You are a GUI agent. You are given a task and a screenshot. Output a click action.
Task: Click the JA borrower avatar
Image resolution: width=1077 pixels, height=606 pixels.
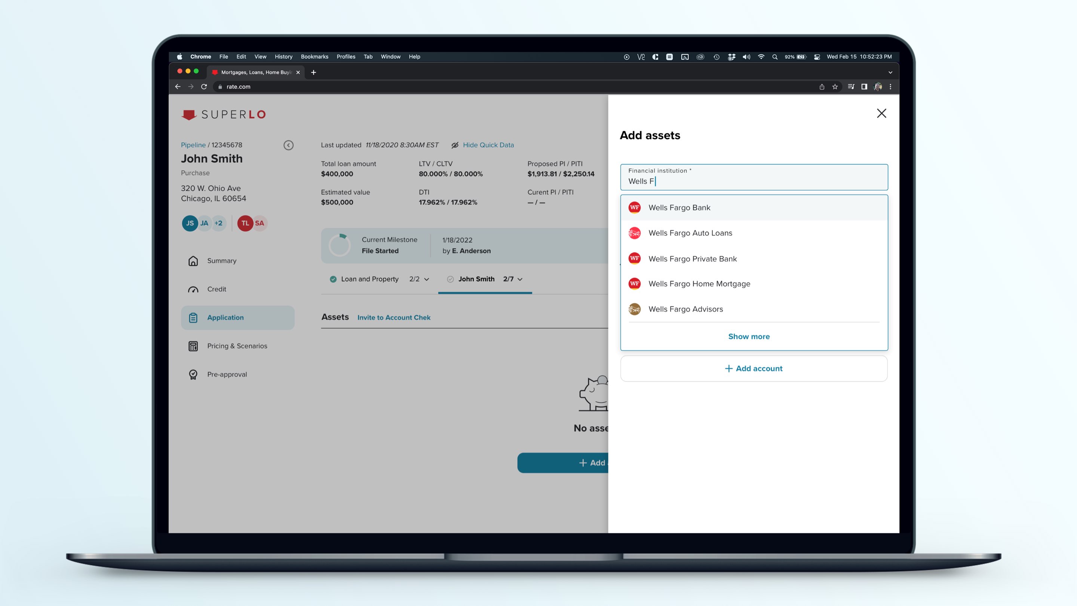coord(205,223)
